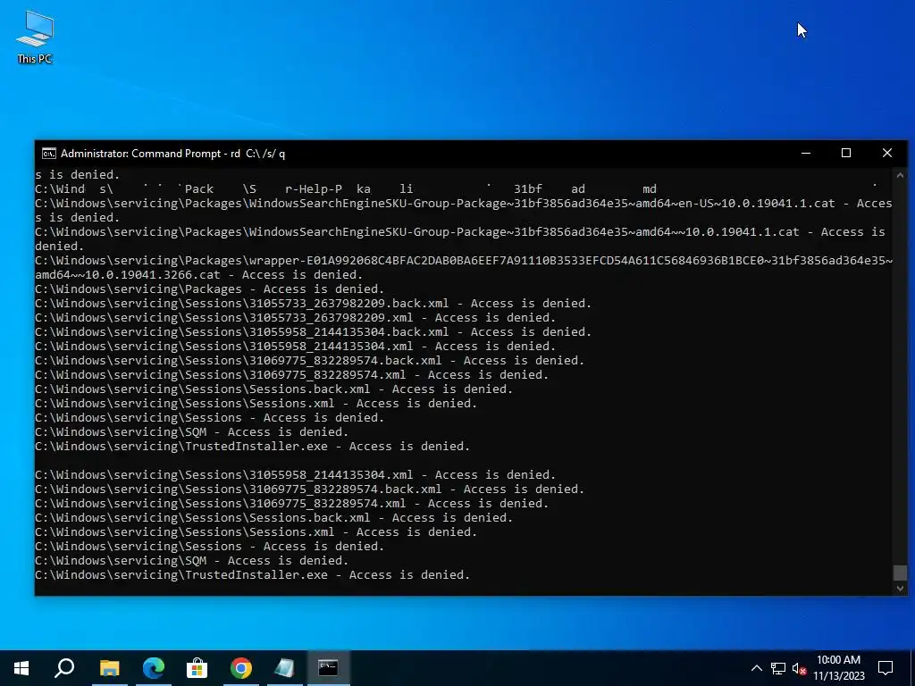Click the muted volume tray icon

click(799, 668)
